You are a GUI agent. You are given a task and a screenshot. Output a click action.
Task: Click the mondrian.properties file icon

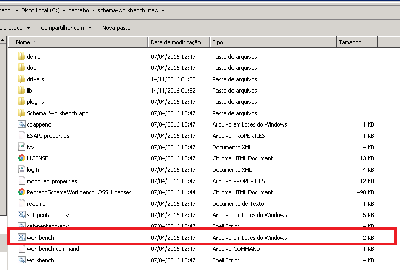(x=22, y=181)
